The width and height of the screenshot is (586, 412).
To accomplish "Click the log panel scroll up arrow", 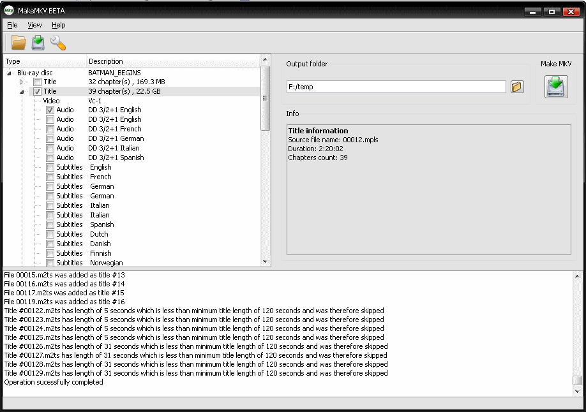I will pos(578,276).
